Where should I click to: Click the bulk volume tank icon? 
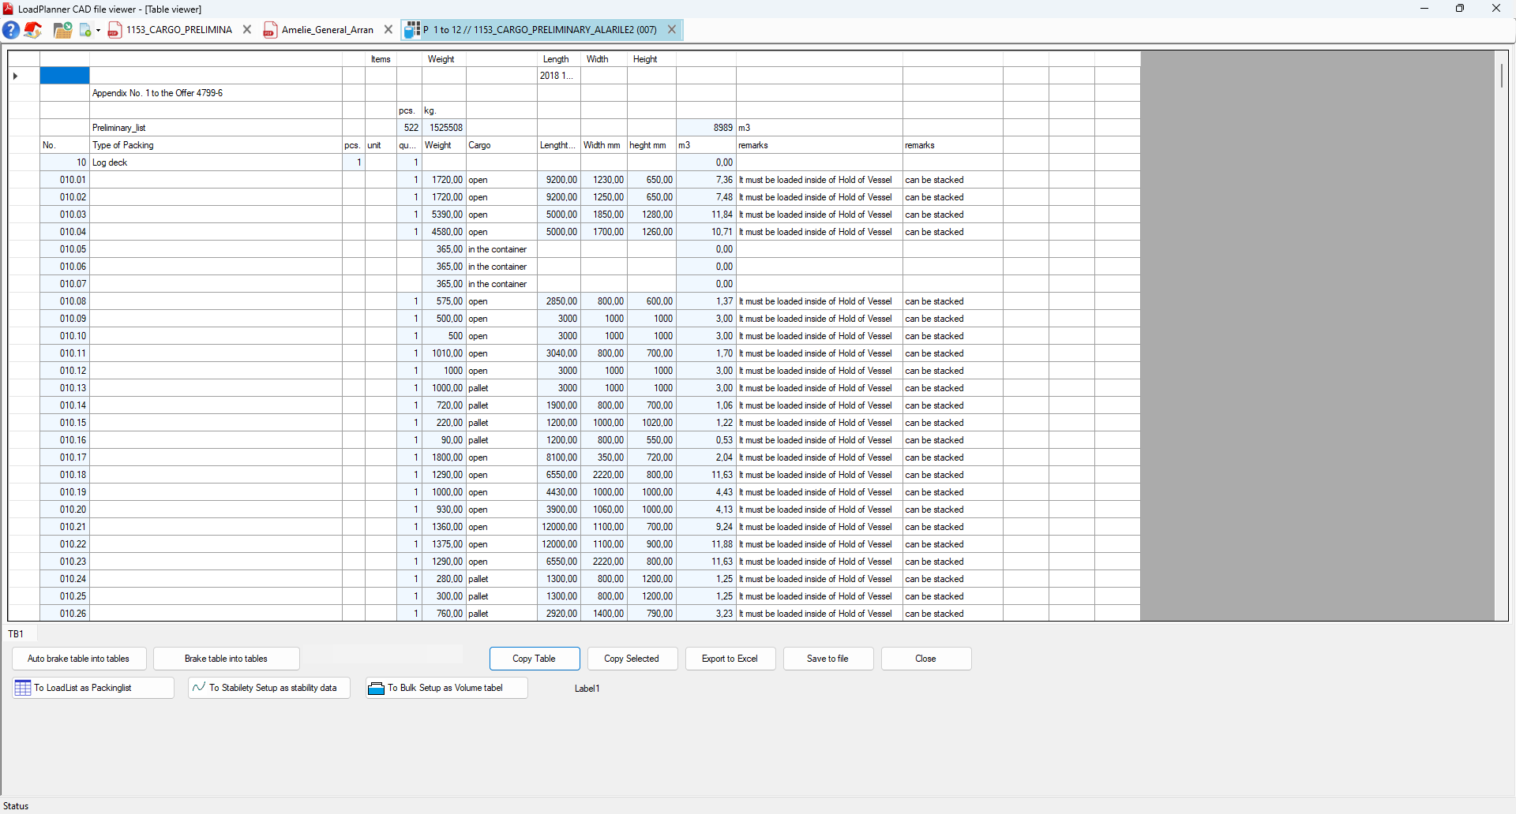tap(376, 689)
